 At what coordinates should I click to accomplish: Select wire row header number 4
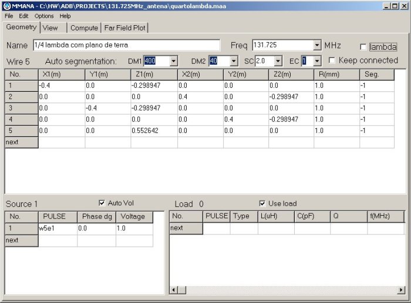[x=22, y=120]
